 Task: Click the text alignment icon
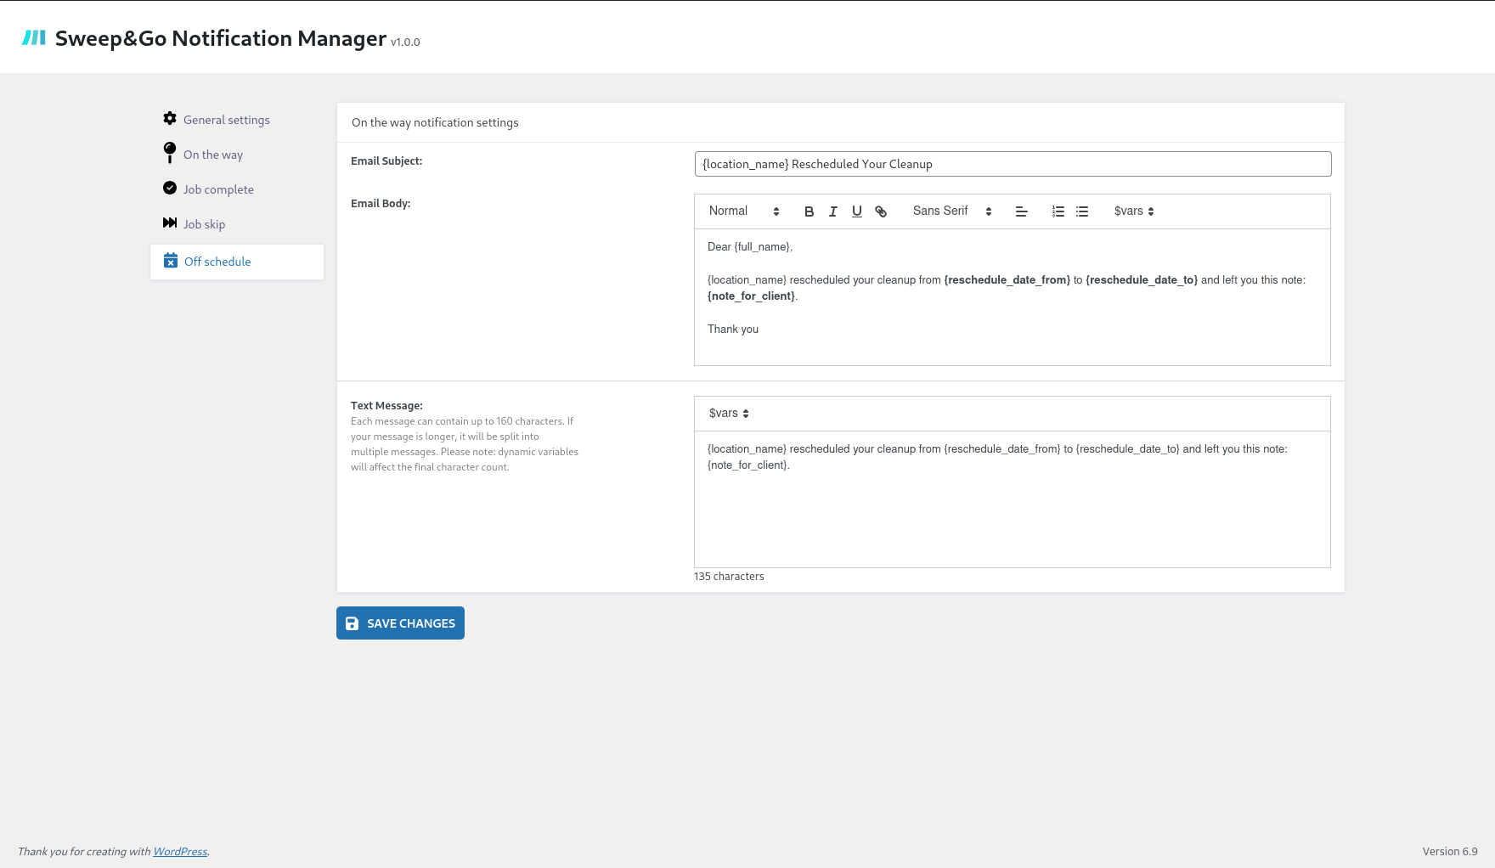(1021, 211)
